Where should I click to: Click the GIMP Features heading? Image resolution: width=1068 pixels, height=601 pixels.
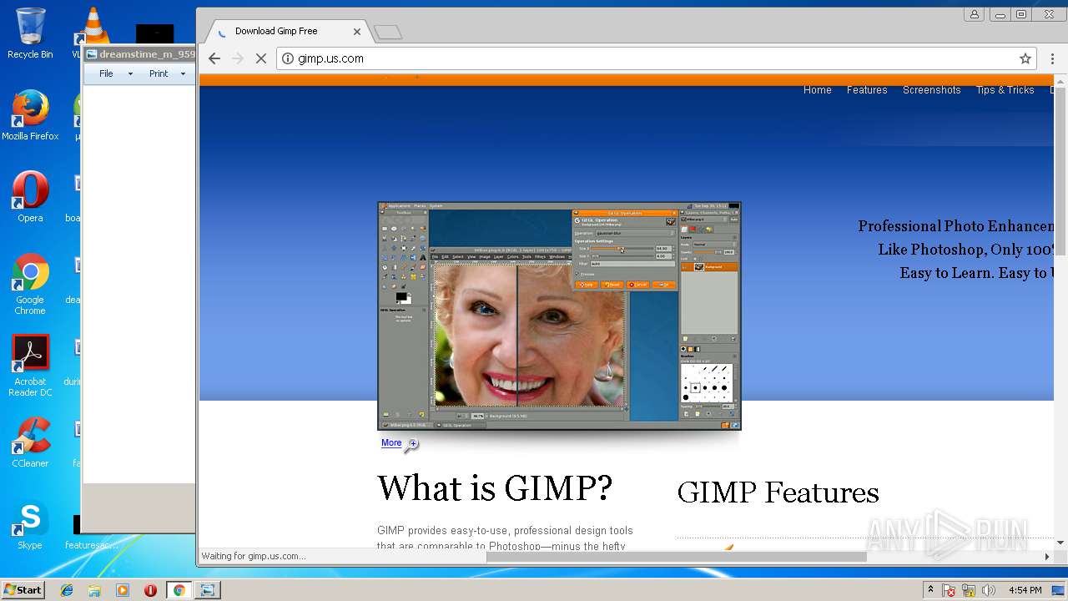point(778,492)
